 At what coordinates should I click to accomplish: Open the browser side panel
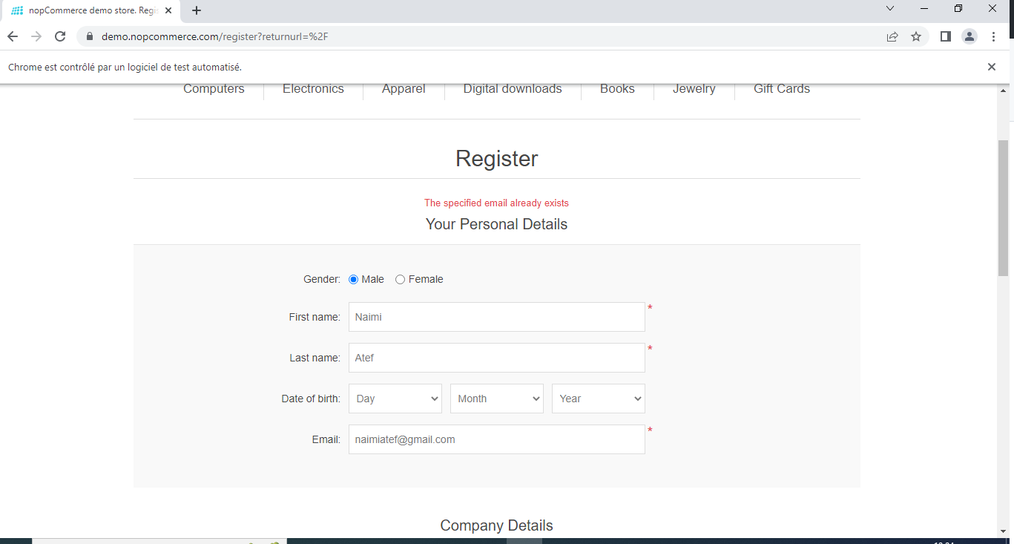point(945,36)
